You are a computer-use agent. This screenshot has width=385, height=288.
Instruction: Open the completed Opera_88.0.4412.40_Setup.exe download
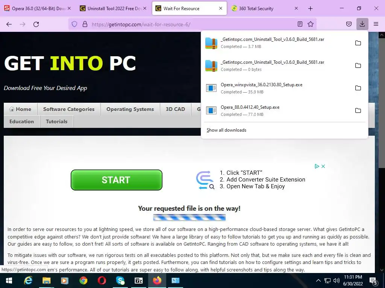point(277,111)
